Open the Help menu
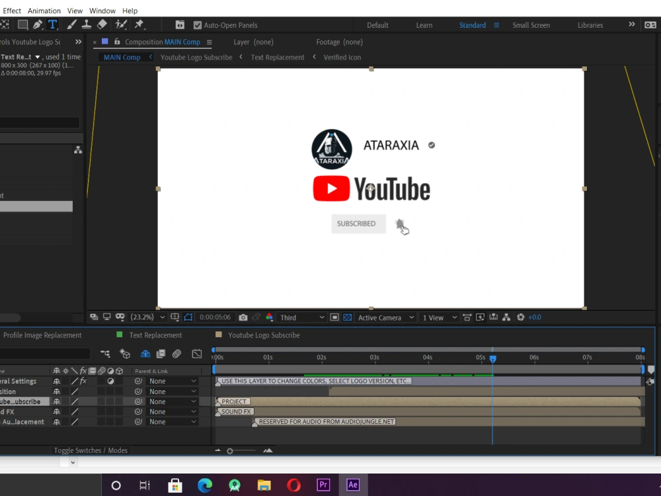The image size is (661, 496). point(130,11)
